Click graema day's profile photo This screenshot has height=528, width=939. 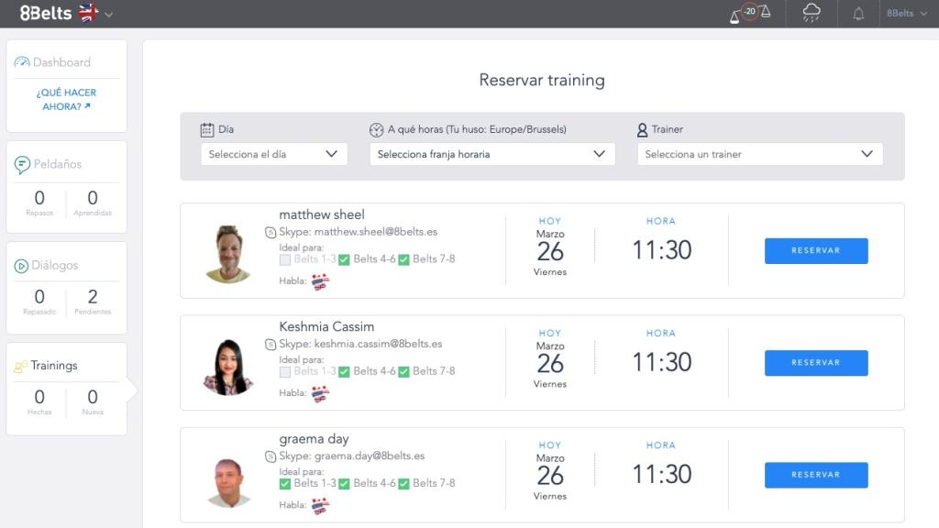coord(228,481)
